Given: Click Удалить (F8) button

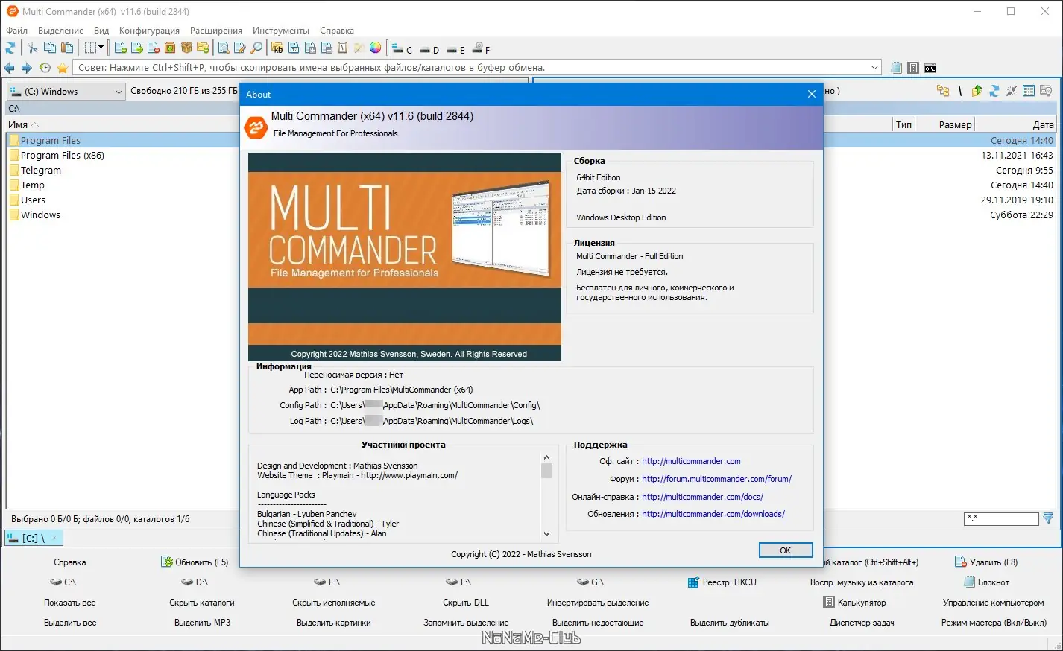Looking at the screenshot, I should coord(986,562).
